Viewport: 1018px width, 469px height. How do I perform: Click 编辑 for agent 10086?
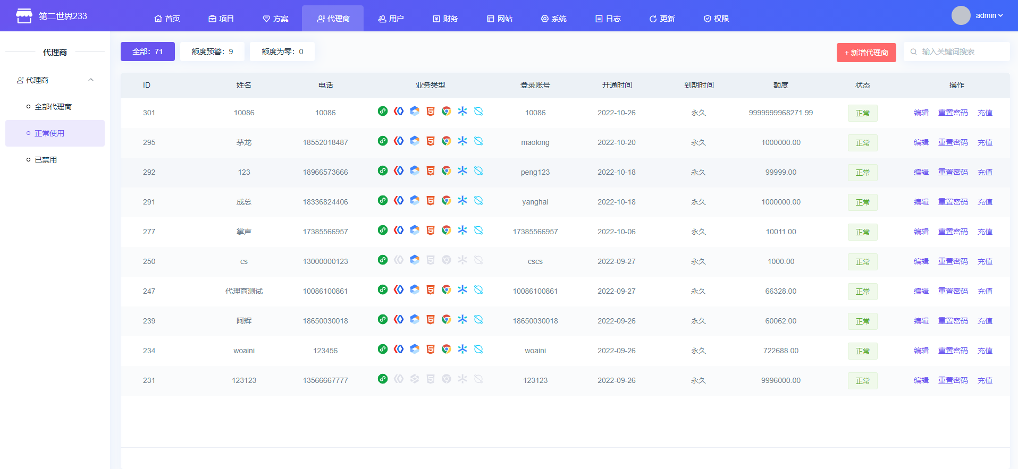tap(921, 113)
